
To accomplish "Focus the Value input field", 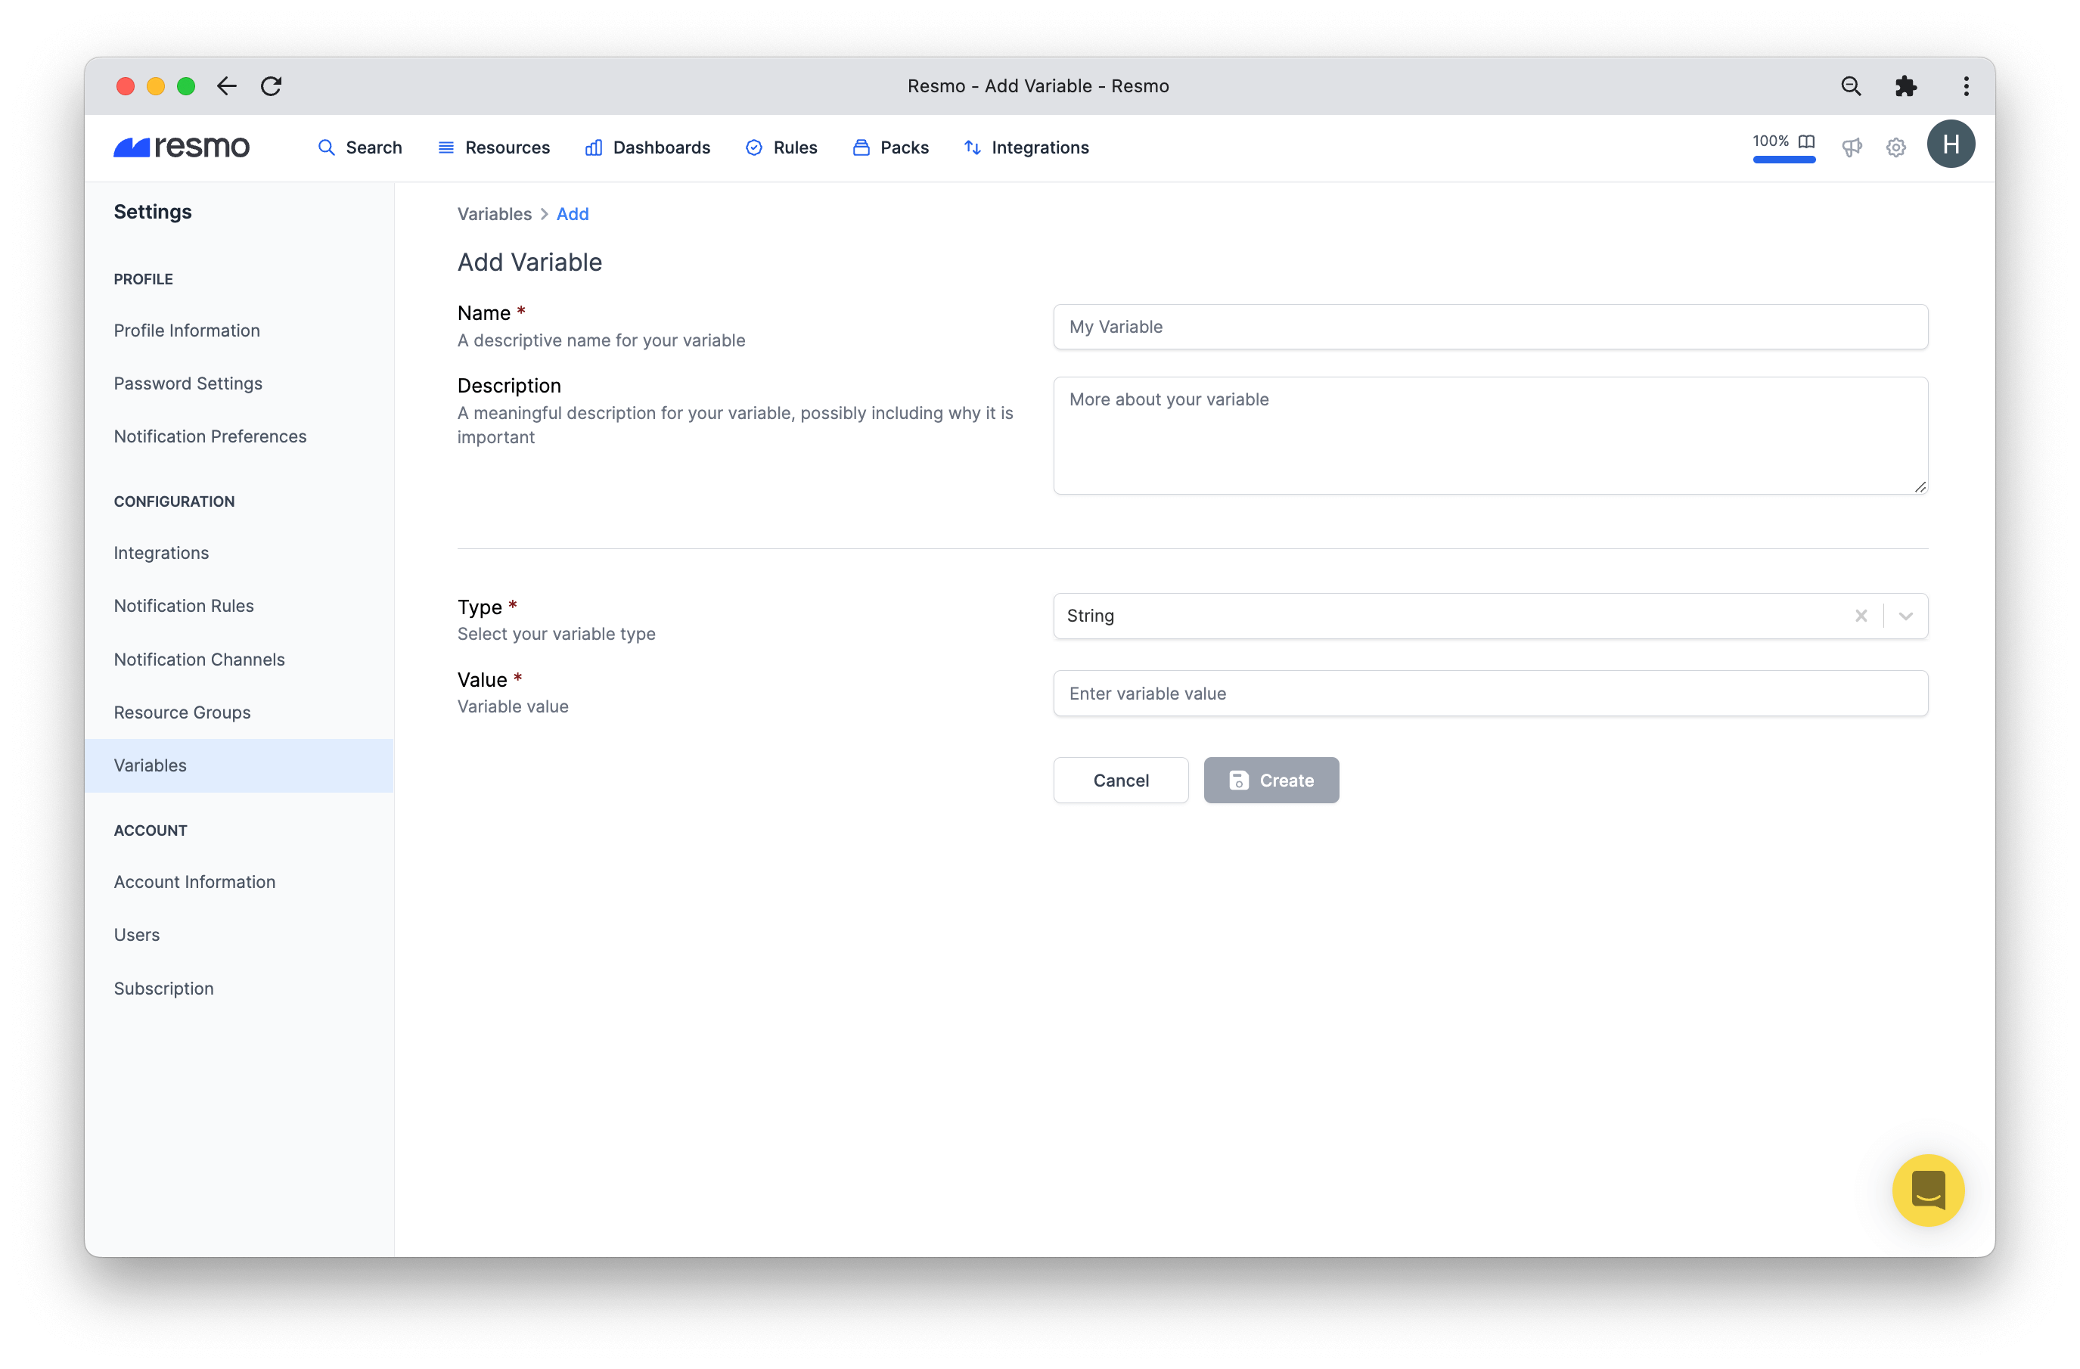I will (x=1490, y=692).
